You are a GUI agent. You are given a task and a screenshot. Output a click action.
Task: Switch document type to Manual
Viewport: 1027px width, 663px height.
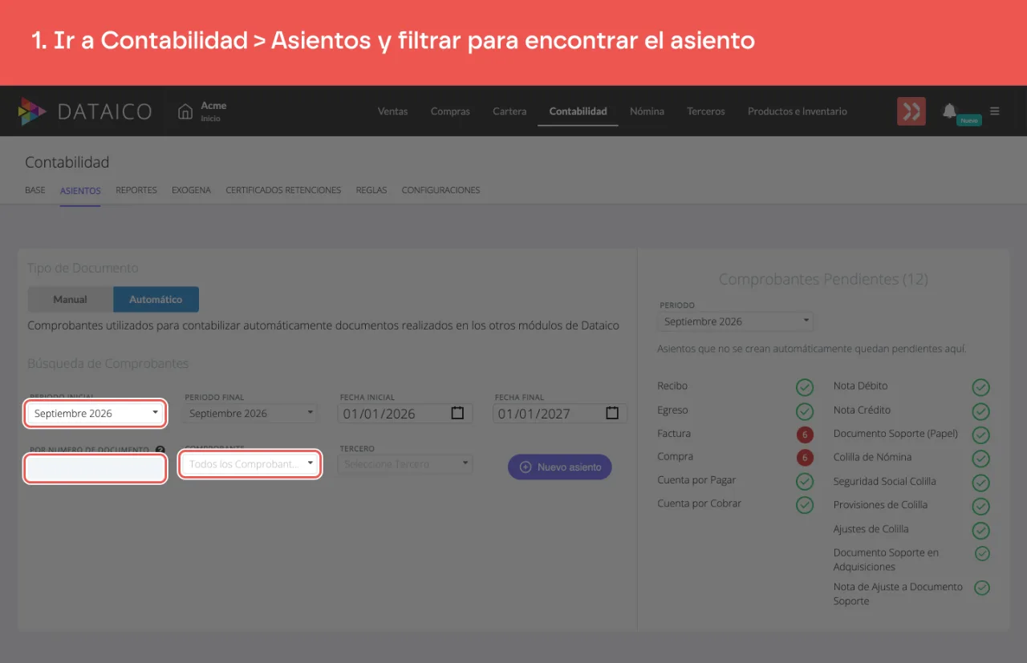click(x=71, y=299)
